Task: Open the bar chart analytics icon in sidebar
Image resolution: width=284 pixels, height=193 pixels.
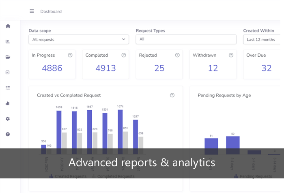Action: click(x=8, y=103)
